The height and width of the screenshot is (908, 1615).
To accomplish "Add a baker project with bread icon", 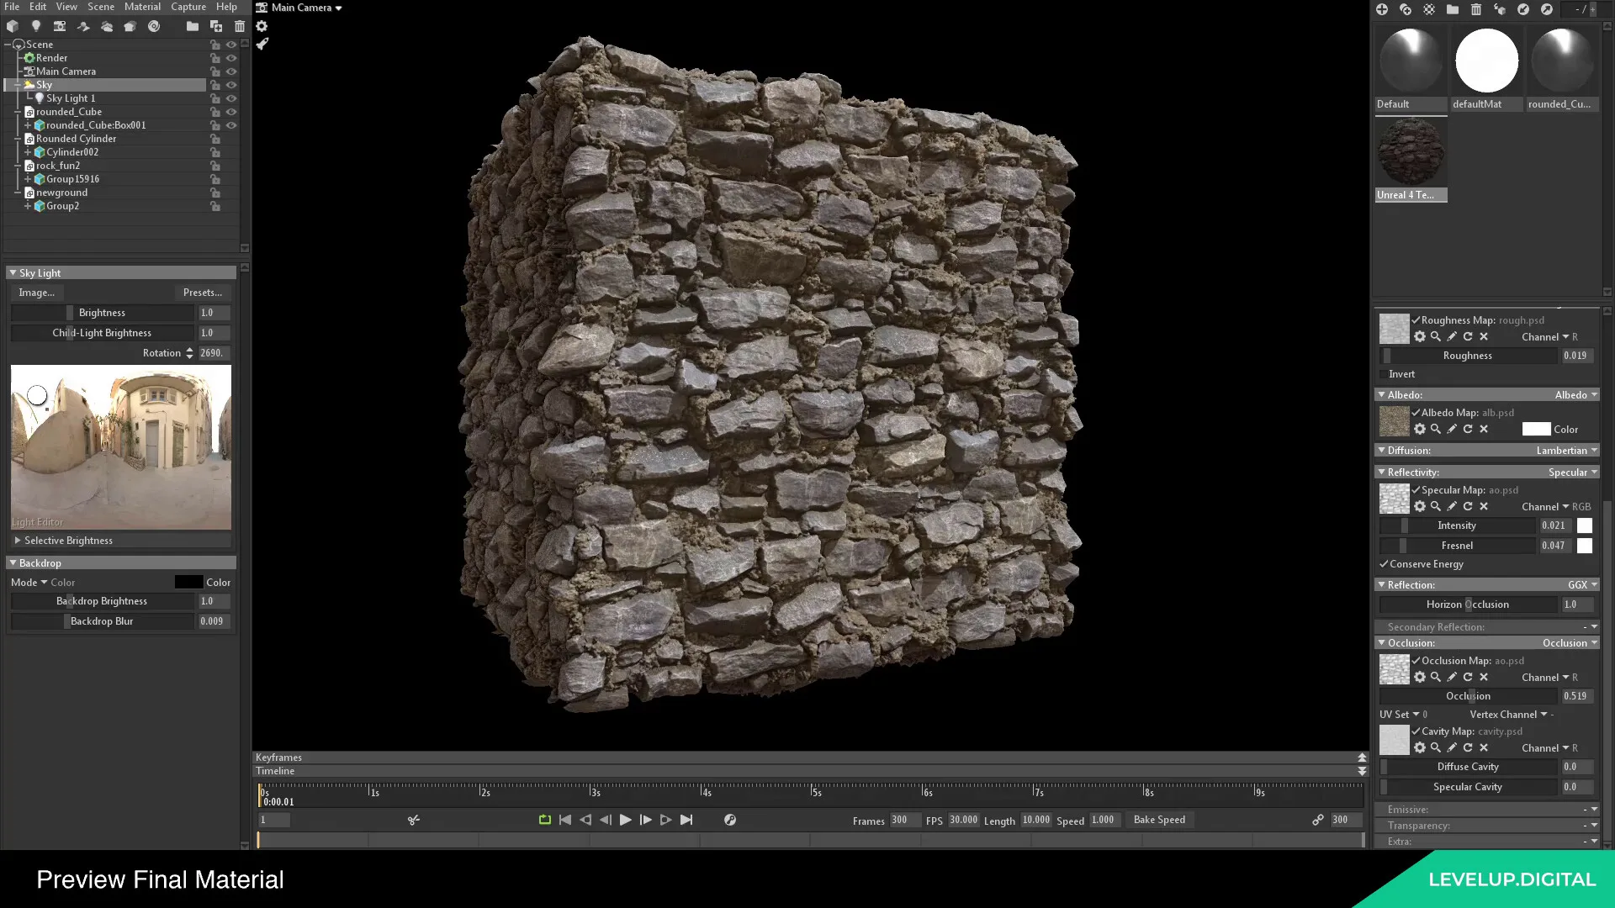I will coord(130,26).
